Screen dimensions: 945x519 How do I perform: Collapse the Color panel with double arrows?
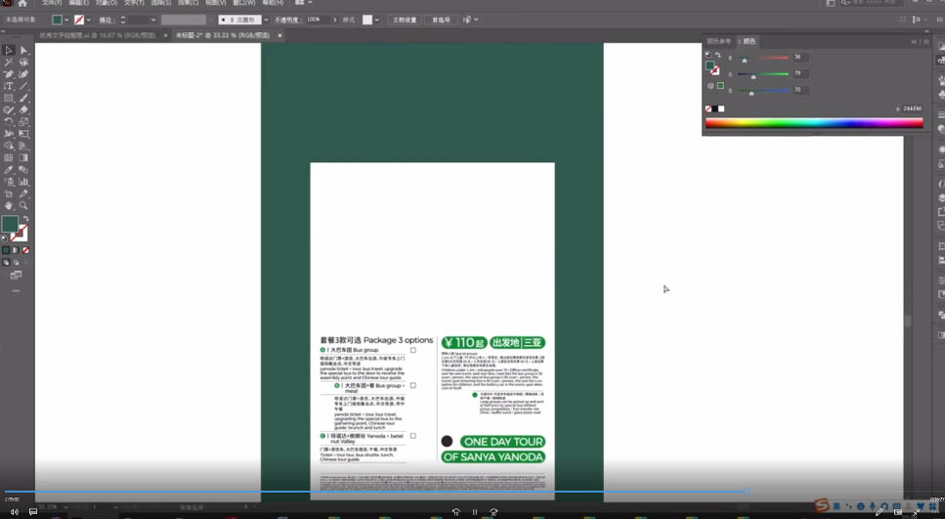(x=915, y=42)
